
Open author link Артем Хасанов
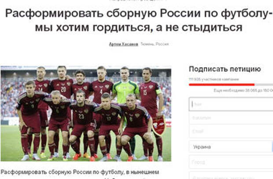coord(123,44)
